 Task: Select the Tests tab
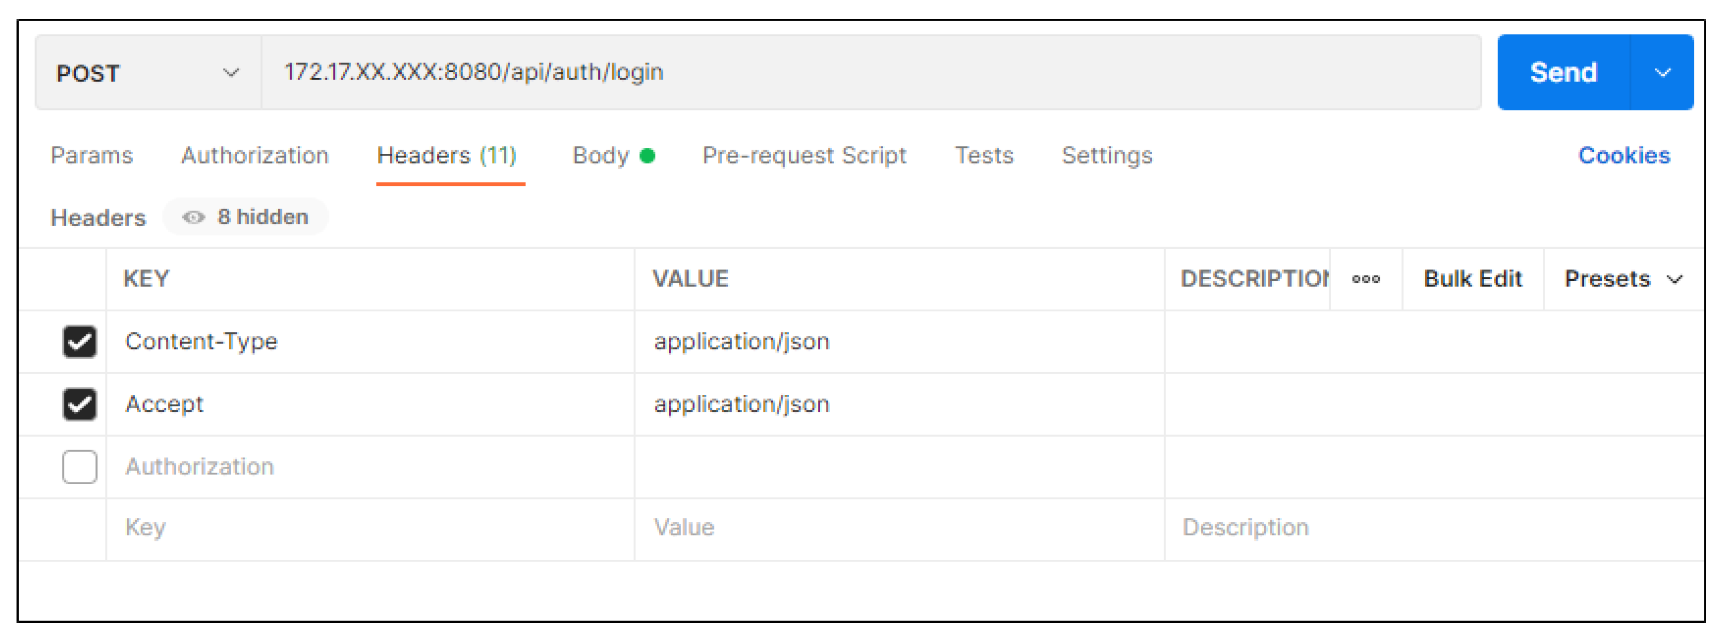point(983,156)
